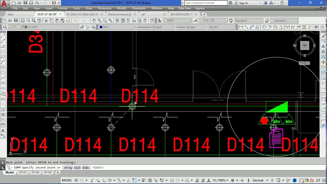
Task: Click the Exit option in command line
Action: click(x=77, y=168)
